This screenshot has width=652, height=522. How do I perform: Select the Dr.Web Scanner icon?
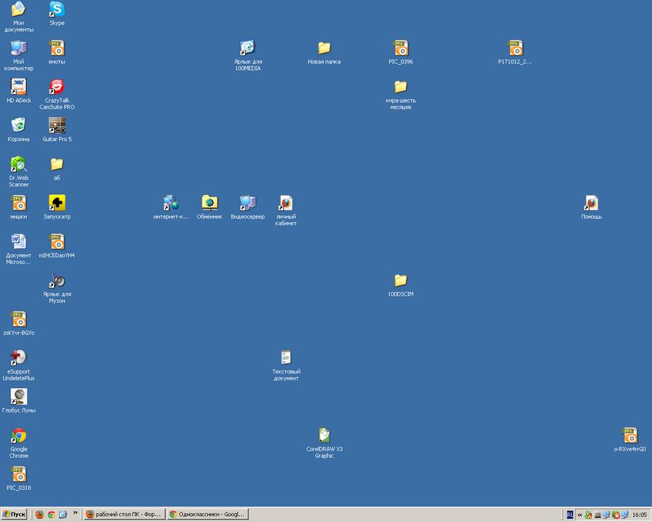tap(18, 165)
